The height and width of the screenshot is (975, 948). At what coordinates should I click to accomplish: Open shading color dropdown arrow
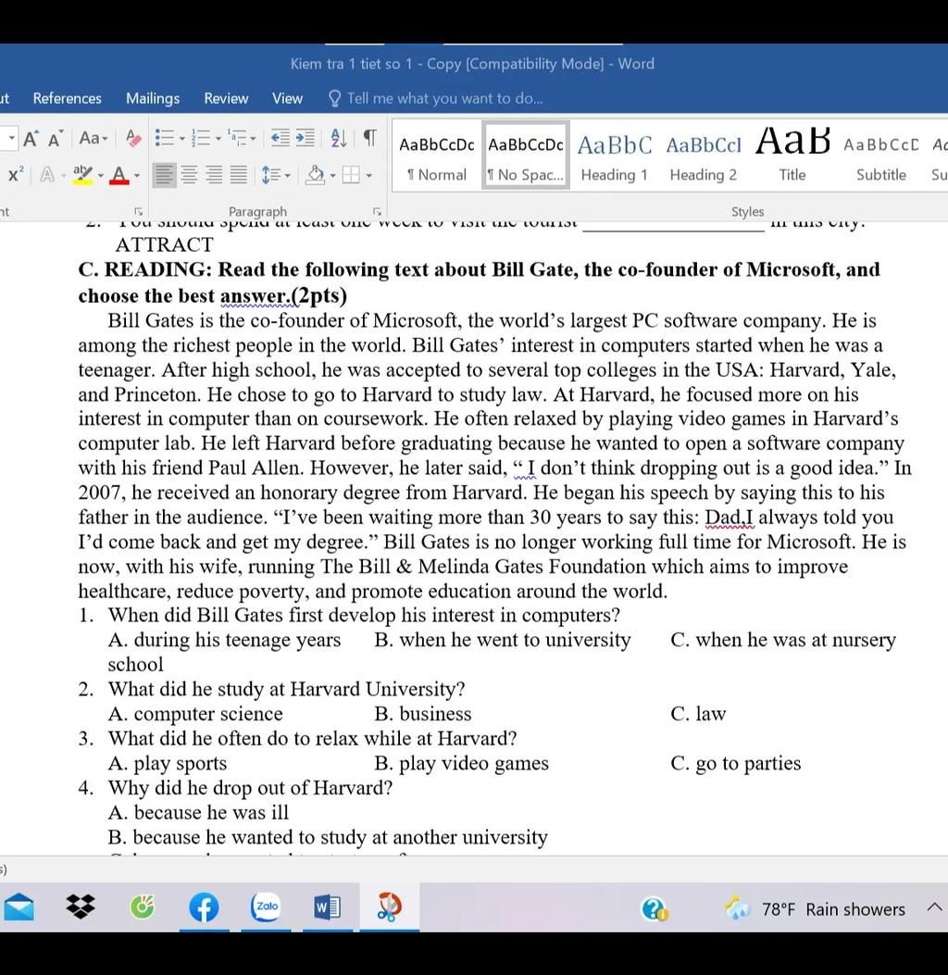pyautogui.click(x=332, y=176)
